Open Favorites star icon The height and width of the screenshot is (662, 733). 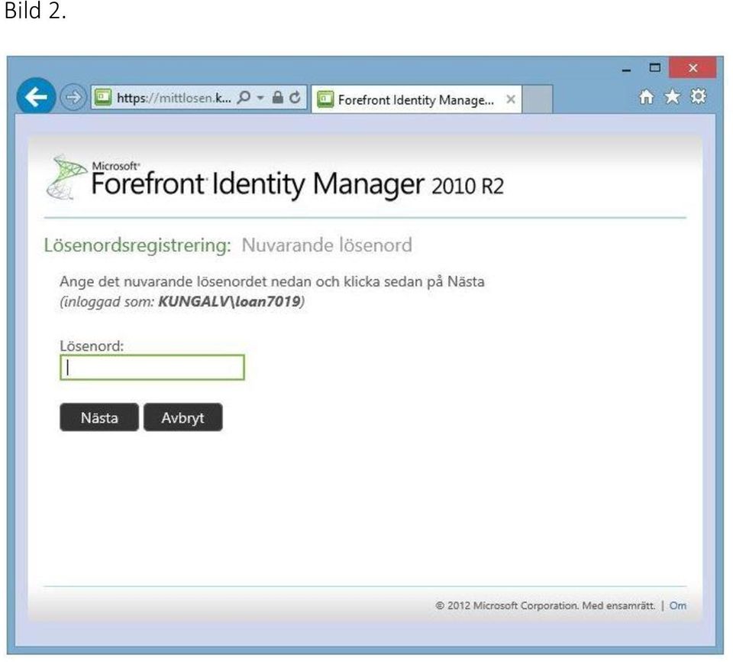coord(672,96)
